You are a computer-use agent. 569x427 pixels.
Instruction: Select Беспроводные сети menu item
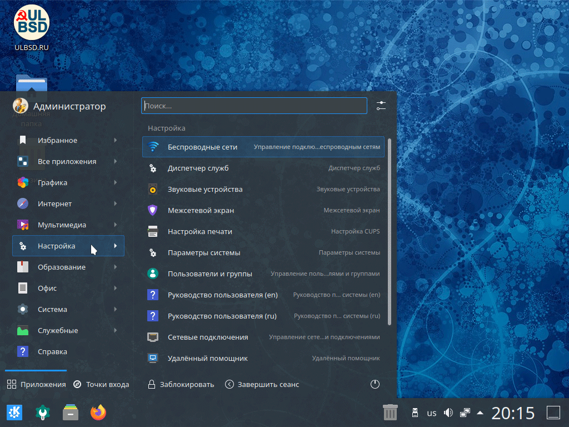[x=202, y=147]
